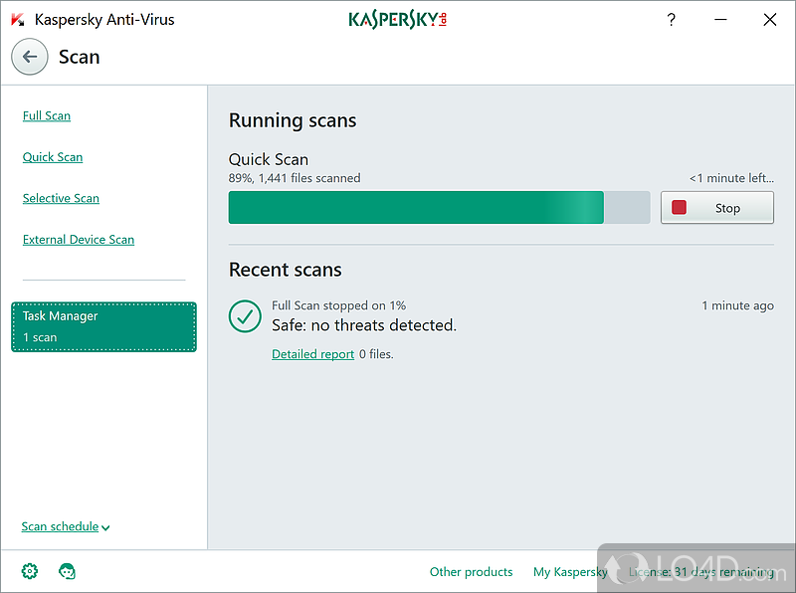Open the My Kaspersky link

click(x=570, y=572)
